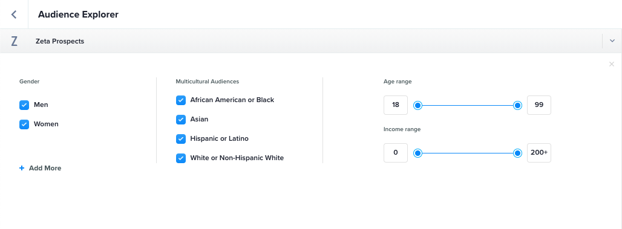Toggle African American or Black checkbox
Image resolution: width=622 pixels, height=229 pixels.
click(181, 100)
